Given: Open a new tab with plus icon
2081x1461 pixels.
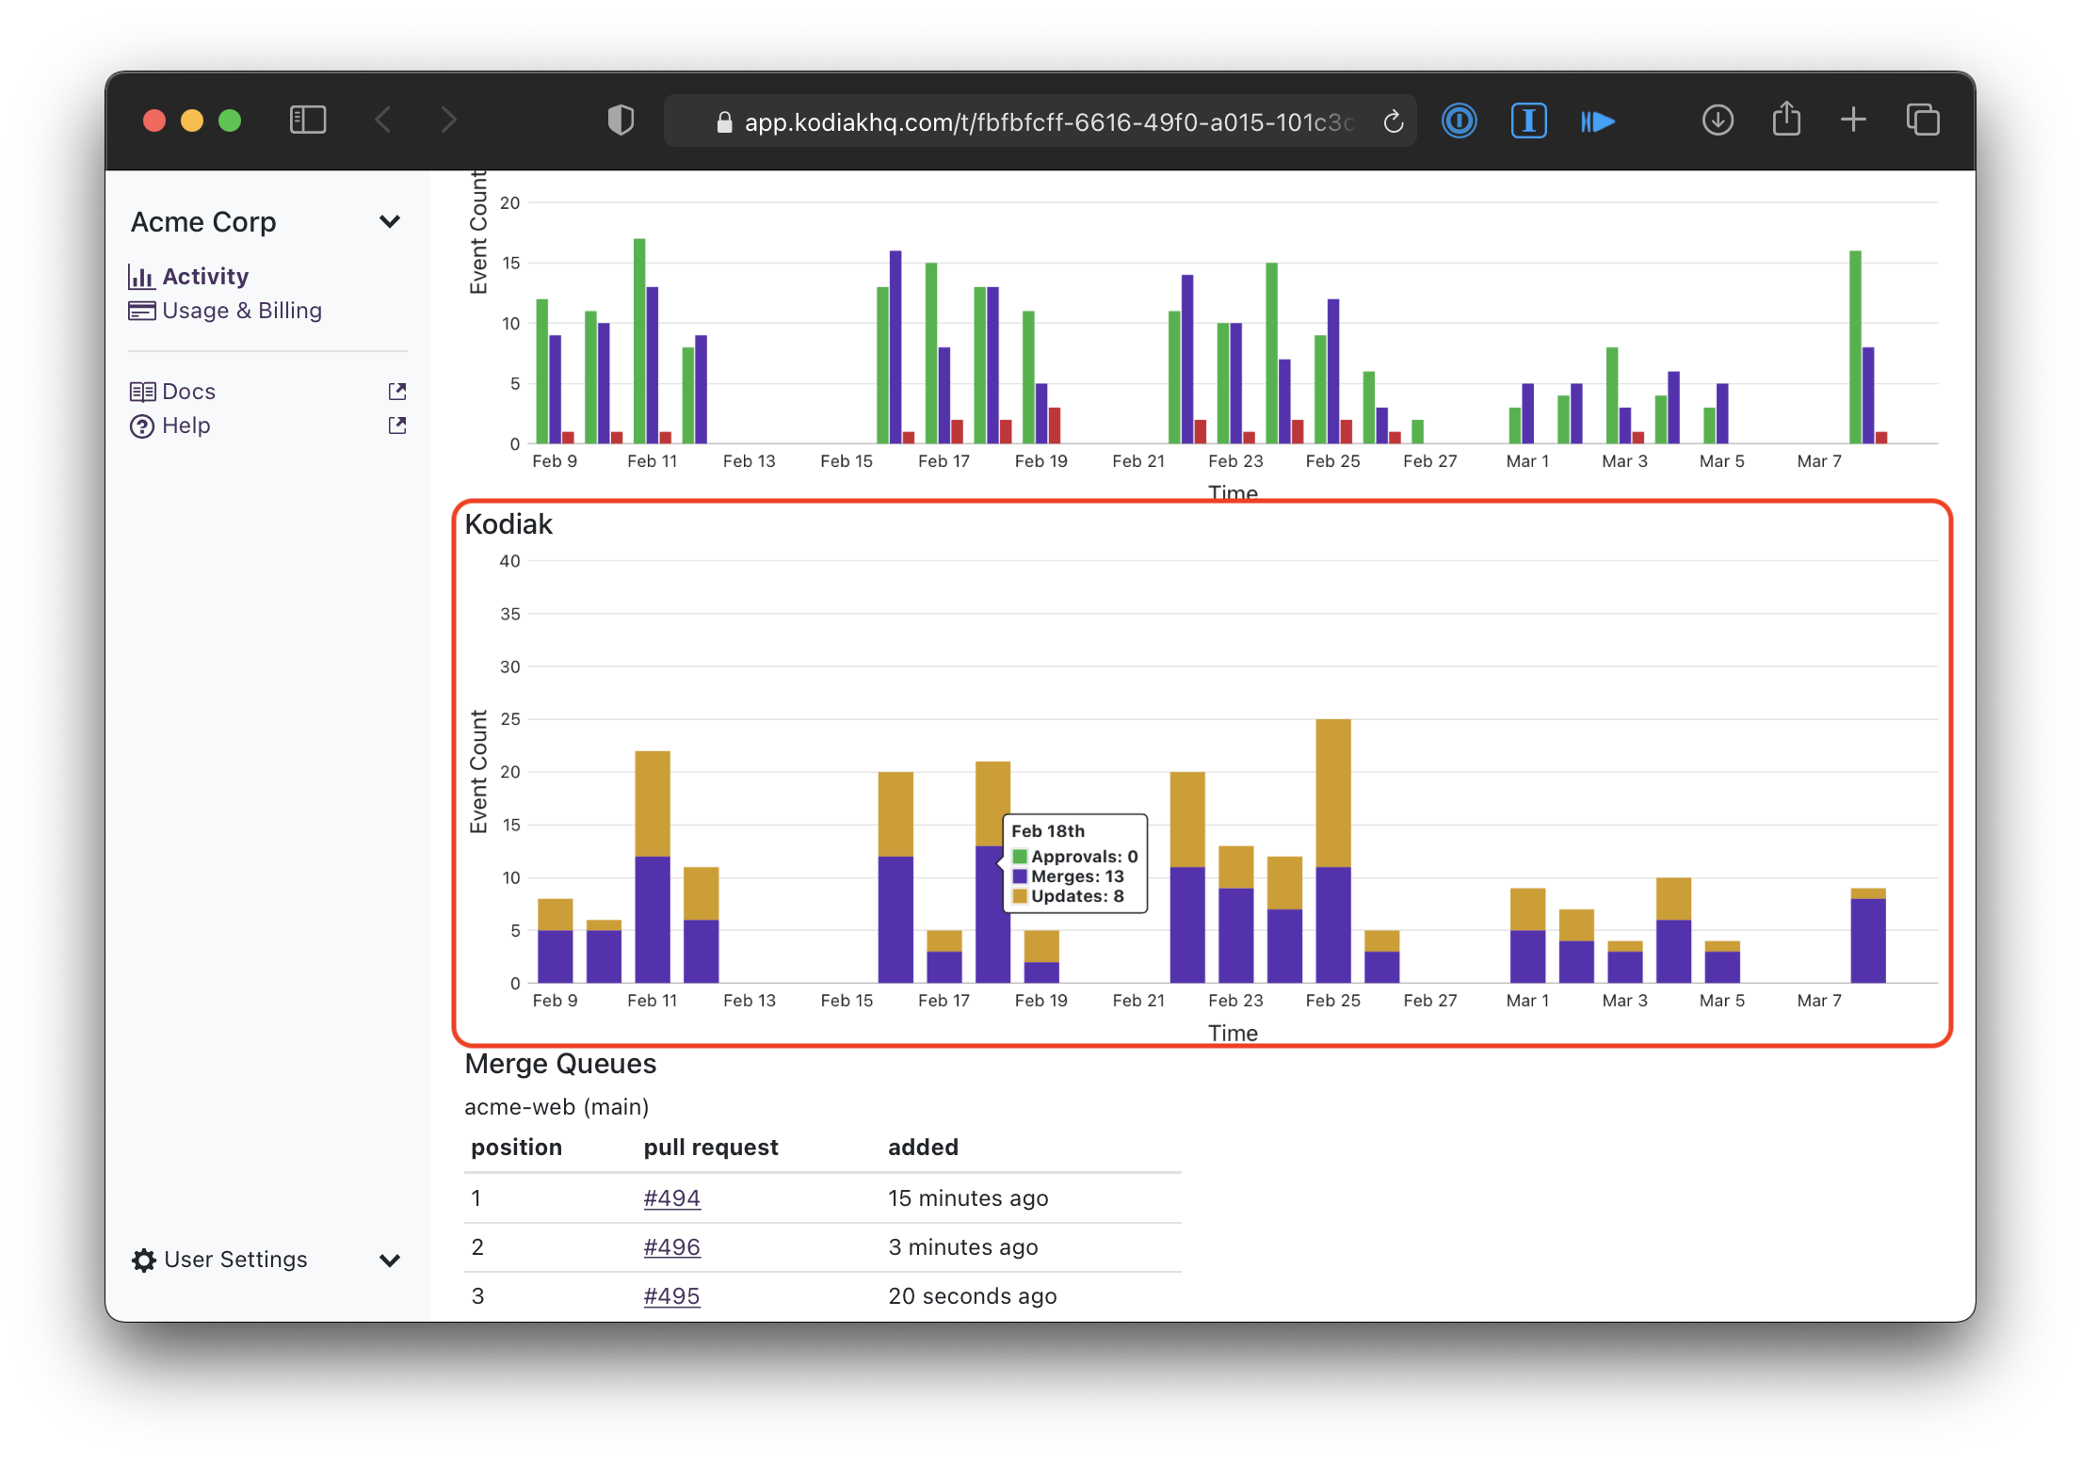Looking at the screenshot, I should 1852,120.
